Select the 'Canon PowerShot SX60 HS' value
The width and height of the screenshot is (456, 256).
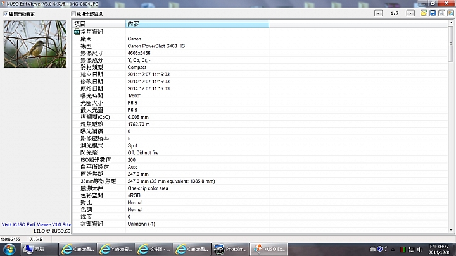click(x=156, y=46)
